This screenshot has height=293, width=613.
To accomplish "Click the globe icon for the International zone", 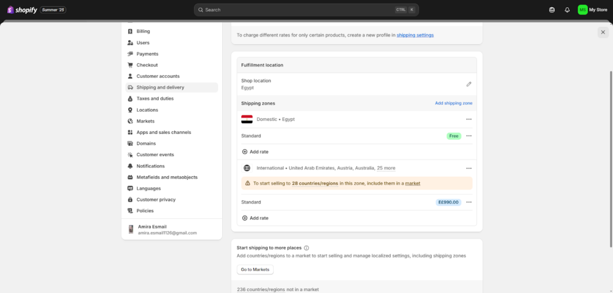I will [247, 168].
